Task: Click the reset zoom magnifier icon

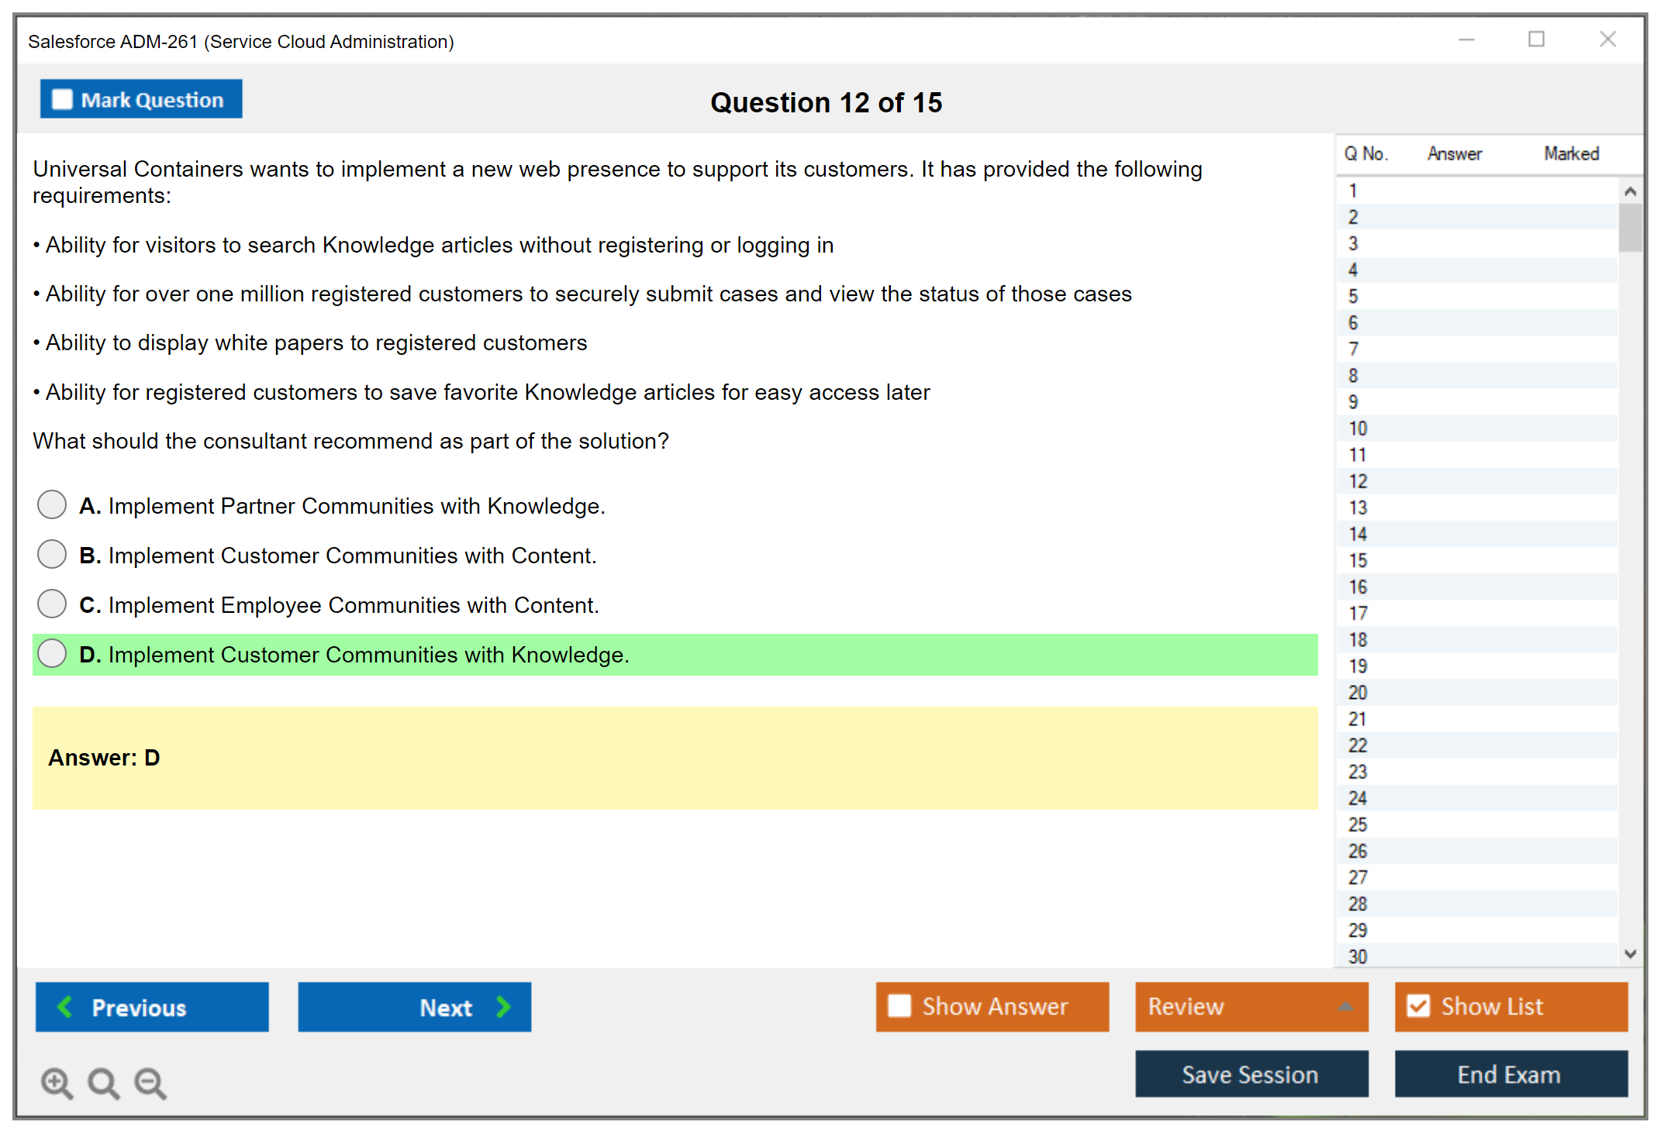Action: [103, 1082]
